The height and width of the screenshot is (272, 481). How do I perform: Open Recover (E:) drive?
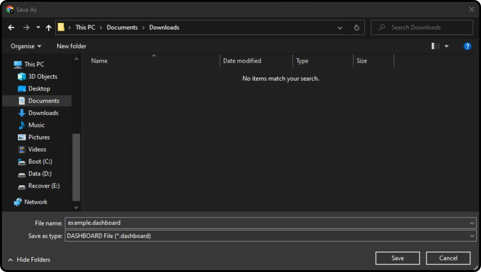pyautogui.click(x=44, y=186)
